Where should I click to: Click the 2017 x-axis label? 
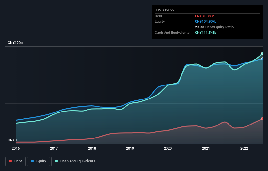(54, 148)
